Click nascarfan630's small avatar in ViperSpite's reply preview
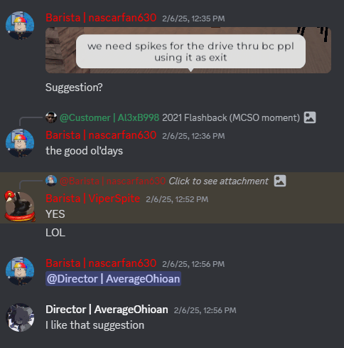 pos(51,181)
